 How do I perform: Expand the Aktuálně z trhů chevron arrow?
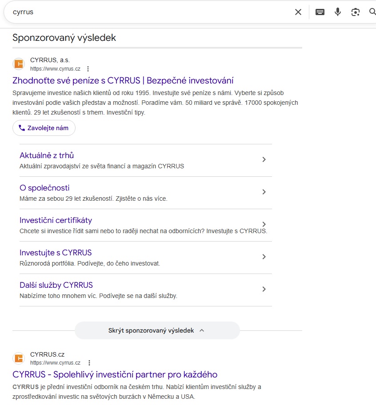pos(264,159)
